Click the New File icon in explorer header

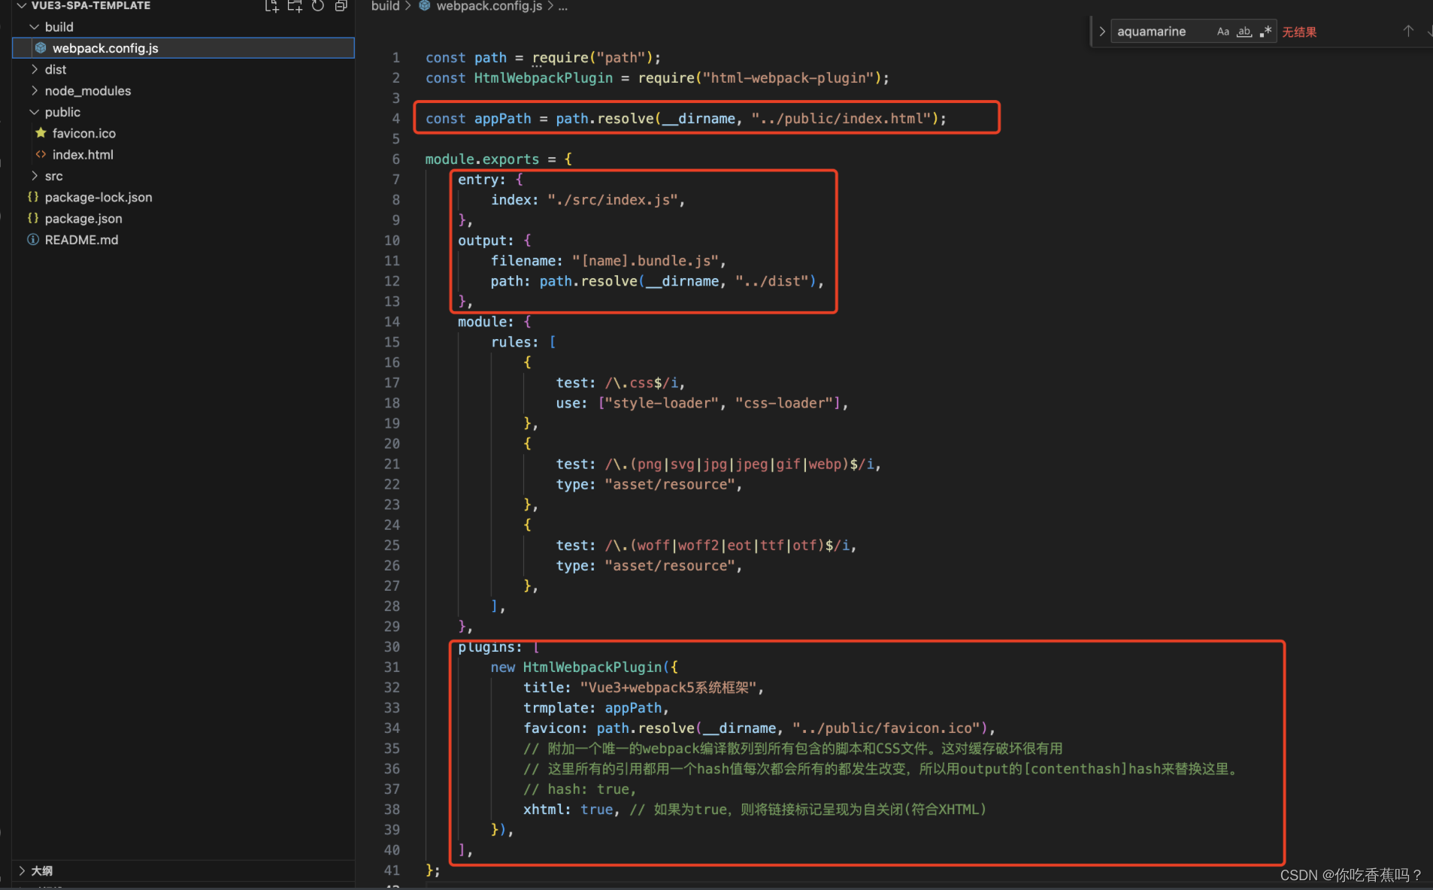271,6
